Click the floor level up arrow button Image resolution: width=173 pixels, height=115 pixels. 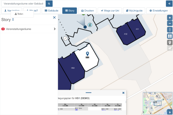(170, 30)
